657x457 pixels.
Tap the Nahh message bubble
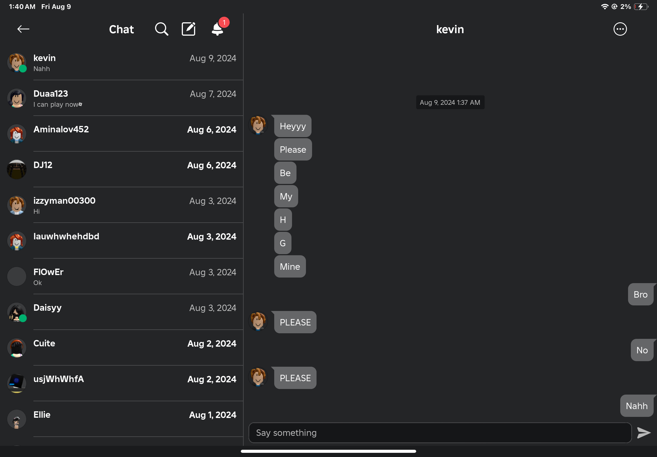(636, 406)
